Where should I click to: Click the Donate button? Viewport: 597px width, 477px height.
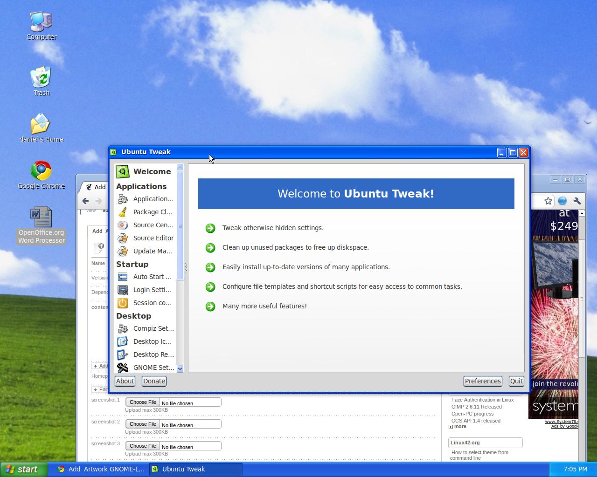pyautogui.click(x=154, y=381)
